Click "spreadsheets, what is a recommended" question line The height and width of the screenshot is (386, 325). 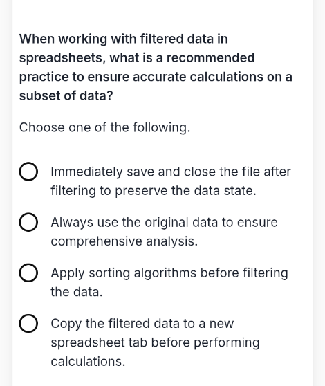(x=137, y=58)
